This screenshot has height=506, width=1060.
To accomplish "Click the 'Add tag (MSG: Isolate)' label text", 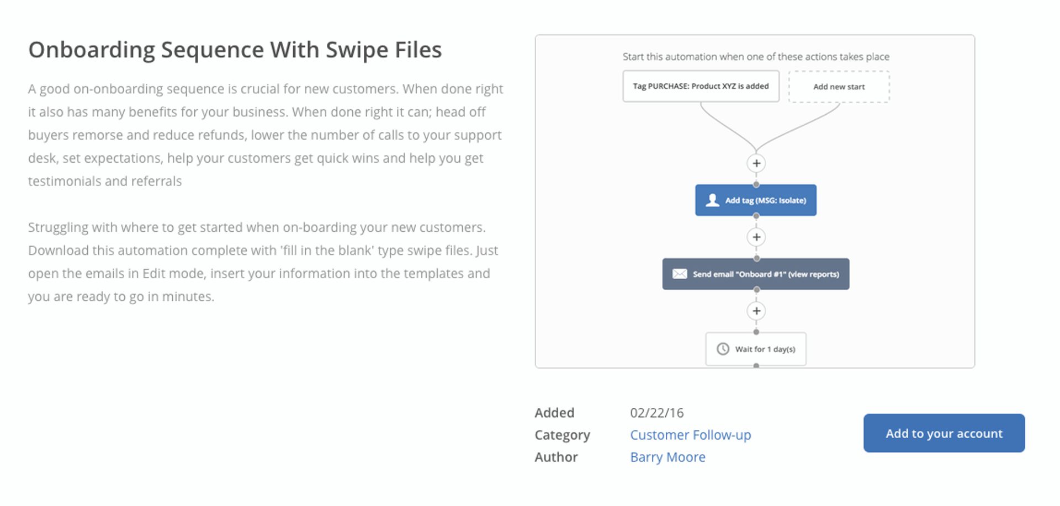I will click(765, 200).
